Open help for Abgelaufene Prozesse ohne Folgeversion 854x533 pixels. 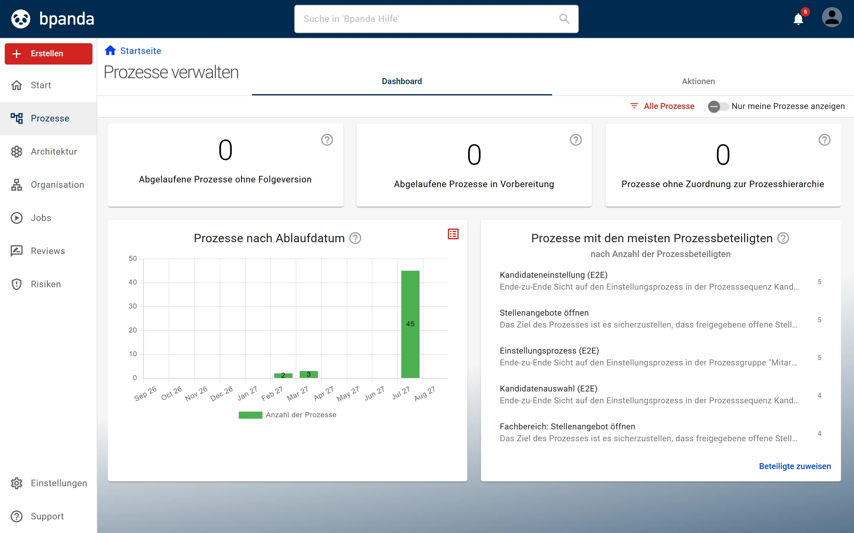click(327, 140)
